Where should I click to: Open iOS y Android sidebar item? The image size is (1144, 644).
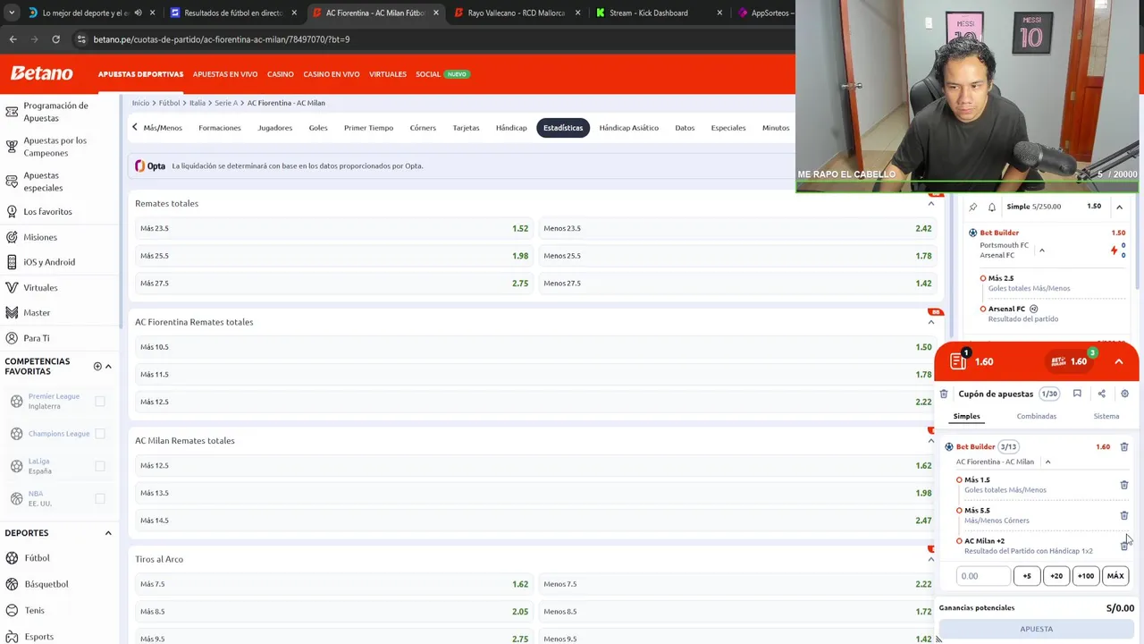click(x=49, y=262)
